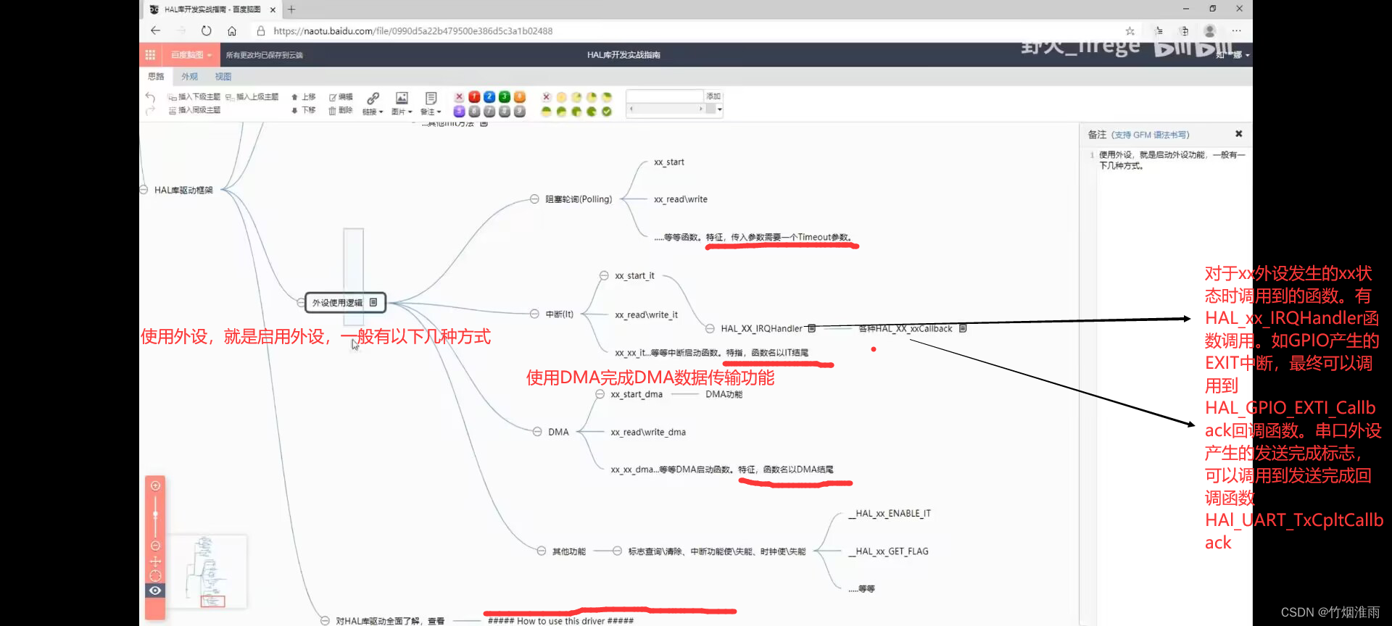Set progress to half-done pie icon
Screen dimensions: 1392x626
547,111
